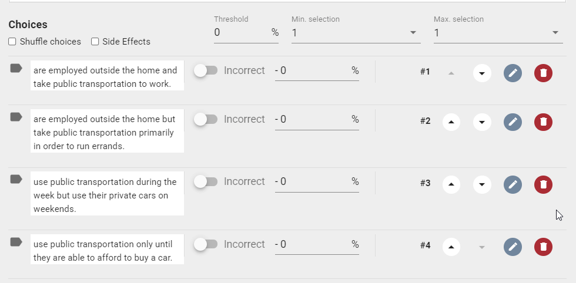The width and height of the screenshot is (576, 283).
Task: Click choice #2's score percentage field
Action: (317, 120)
